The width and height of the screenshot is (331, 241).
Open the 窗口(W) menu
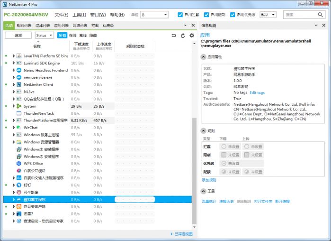click(x=98, y=15)
